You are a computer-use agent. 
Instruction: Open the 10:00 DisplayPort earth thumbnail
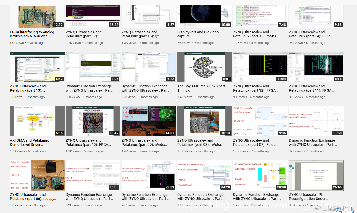[x=205, y=16]
